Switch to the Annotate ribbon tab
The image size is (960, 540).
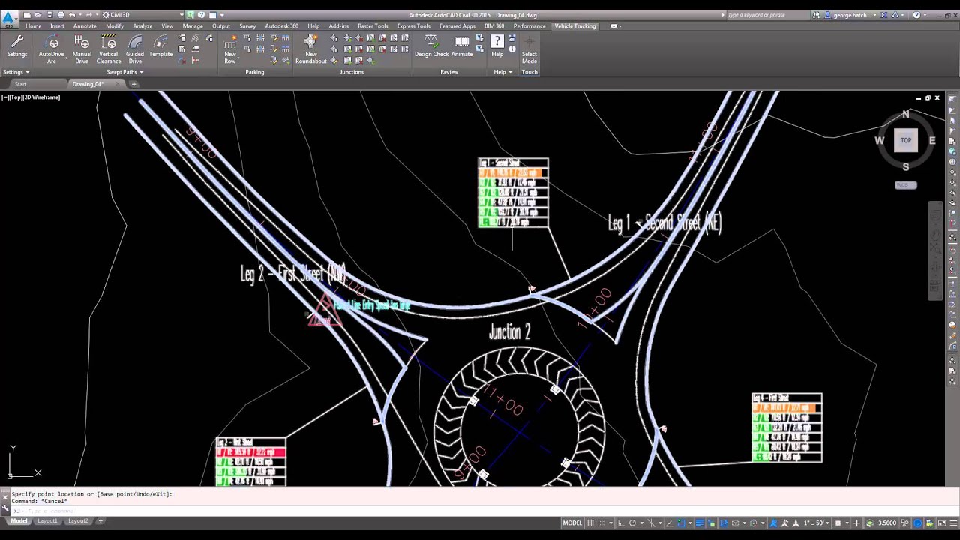[x=85, y=26]
